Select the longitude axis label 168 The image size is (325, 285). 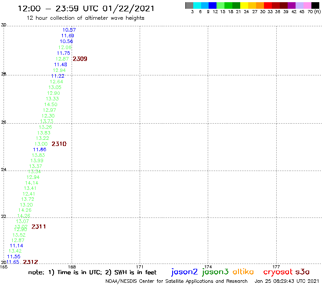(x=72, y=267)
